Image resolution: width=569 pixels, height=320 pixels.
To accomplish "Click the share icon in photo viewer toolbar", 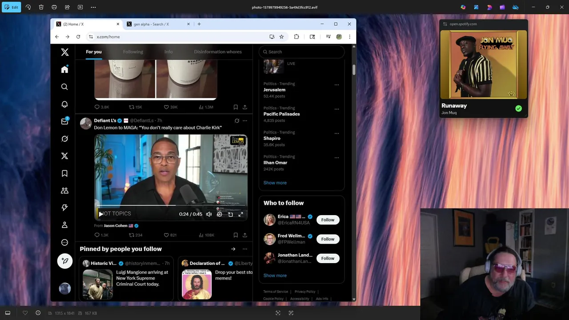I will tap(67, 7).
